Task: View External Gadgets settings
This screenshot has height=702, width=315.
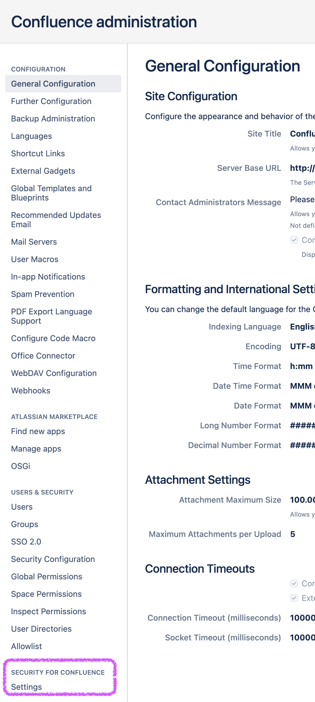Action: click(x=43, y=171)
